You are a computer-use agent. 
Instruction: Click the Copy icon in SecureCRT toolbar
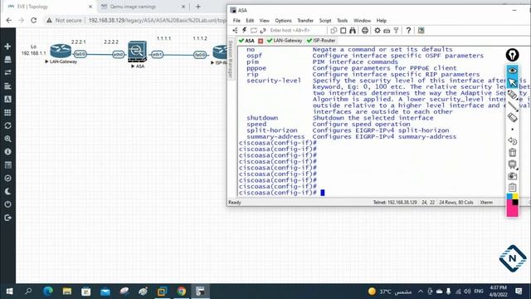334,31
